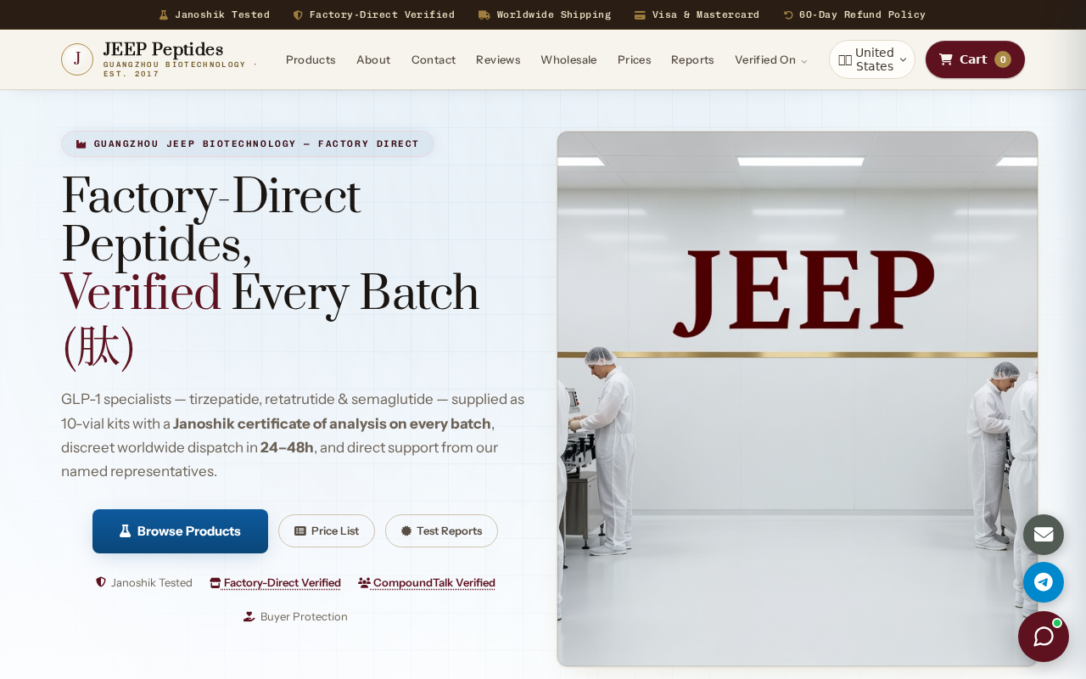
Task: Click the "Buyer Protection" text
Action: pyautogui.click(x=304, y=617)
